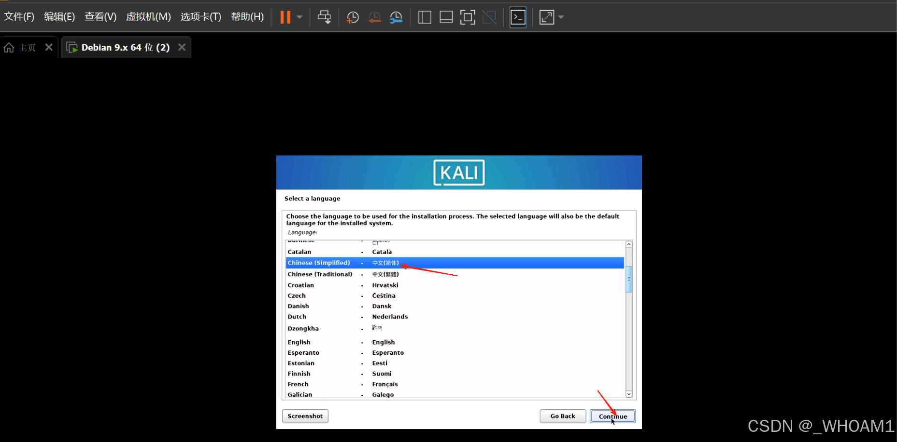Close the 主页 tab

pyautogui.click(x=49, y=47)
